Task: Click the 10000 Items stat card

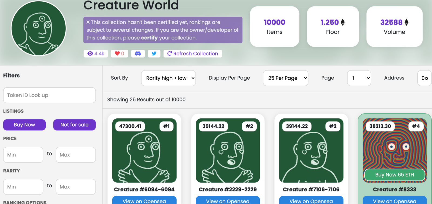Action: click(275, 27)
